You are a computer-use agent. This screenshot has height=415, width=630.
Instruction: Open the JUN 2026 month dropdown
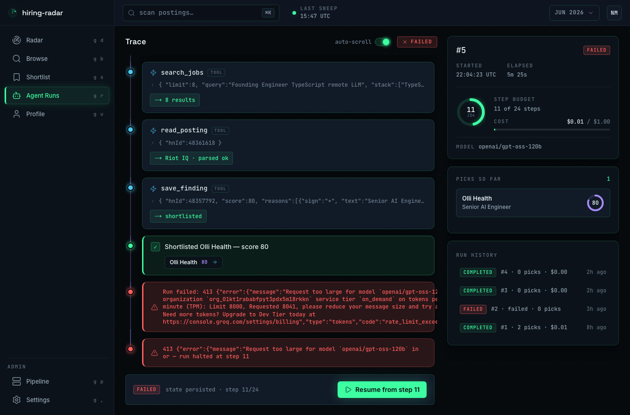(x=574, y=13)
